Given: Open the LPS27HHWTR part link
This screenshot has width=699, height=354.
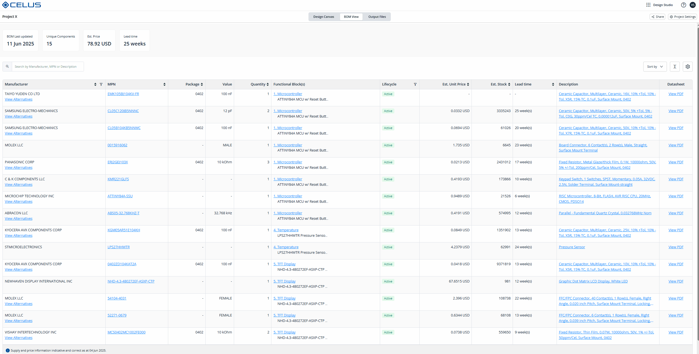Looking at the screenshot, I should point(119,247).
